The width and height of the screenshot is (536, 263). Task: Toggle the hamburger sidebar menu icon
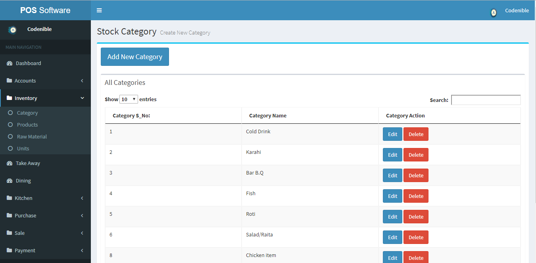(x=99, y=10)
